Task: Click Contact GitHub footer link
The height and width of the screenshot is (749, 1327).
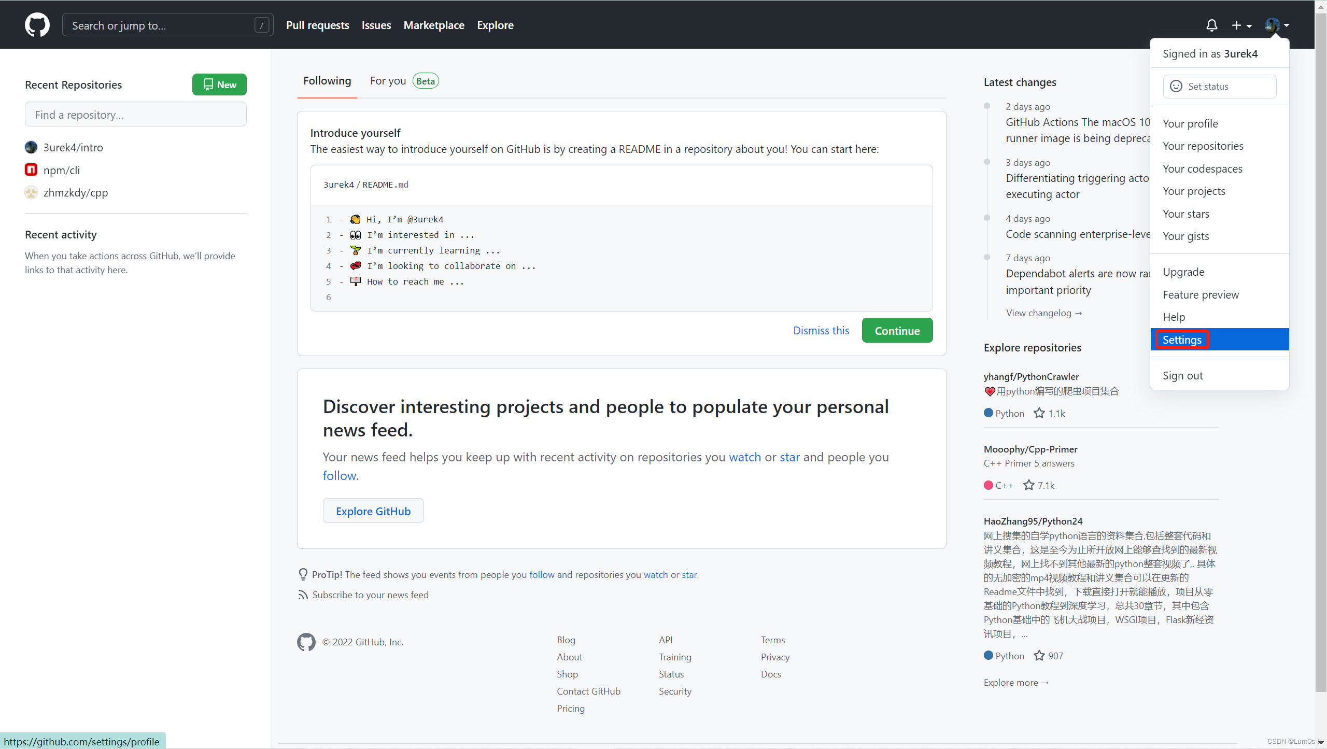Action: [588, 691]
